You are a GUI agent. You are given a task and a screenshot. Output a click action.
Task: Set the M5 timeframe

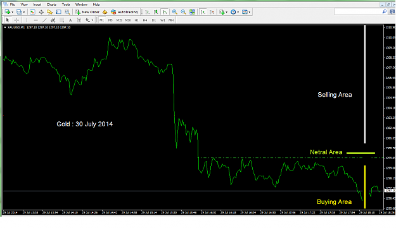pos(110,20)
